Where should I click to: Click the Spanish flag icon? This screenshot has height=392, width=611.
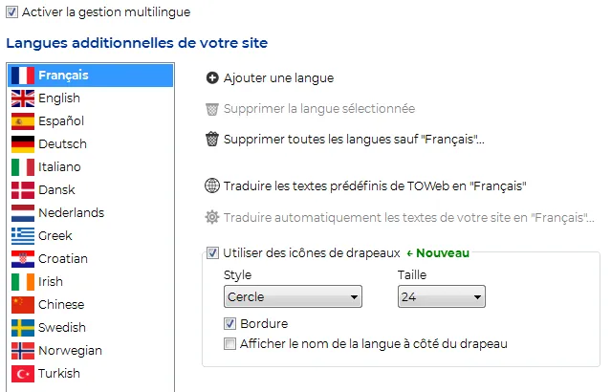click(23, 121)
